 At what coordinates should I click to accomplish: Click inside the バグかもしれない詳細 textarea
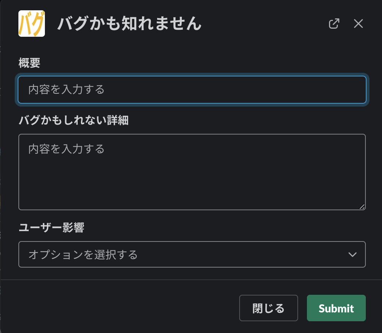pyautogui.click(x=192, y=172)
